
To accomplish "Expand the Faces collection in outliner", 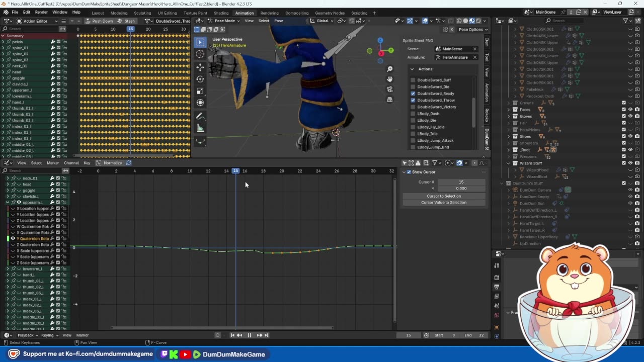I will [509, 110].
